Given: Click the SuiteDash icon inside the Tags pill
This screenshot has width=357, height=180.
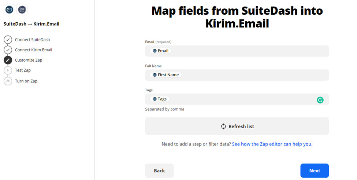Looking at the screenshot, I should click(x=155, y=99).
